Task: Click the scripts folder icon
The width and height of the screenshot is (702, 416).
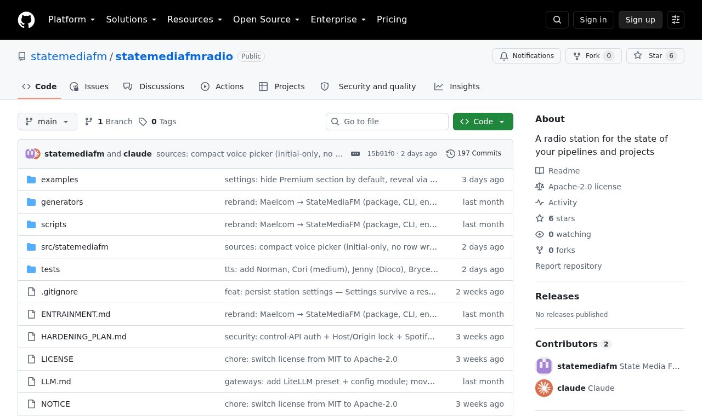Action: pos(31,224)
